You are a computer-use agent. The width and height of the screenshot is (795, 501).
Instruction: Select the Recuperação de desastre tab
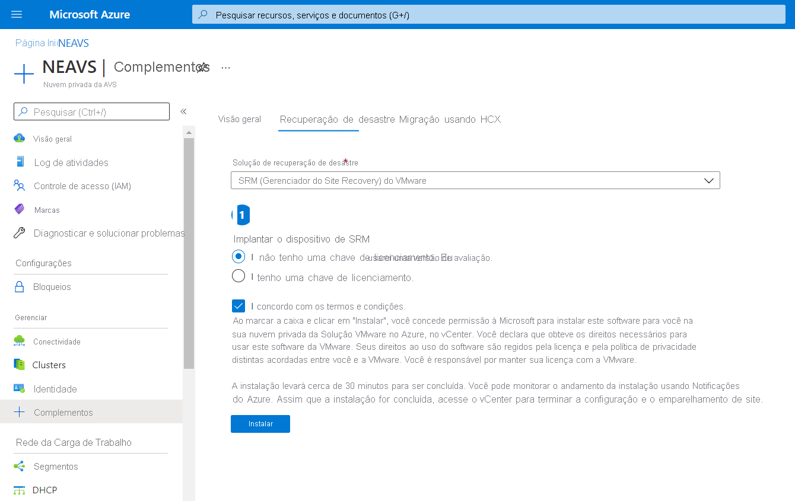pyautogui.click(x=337, y=119)
